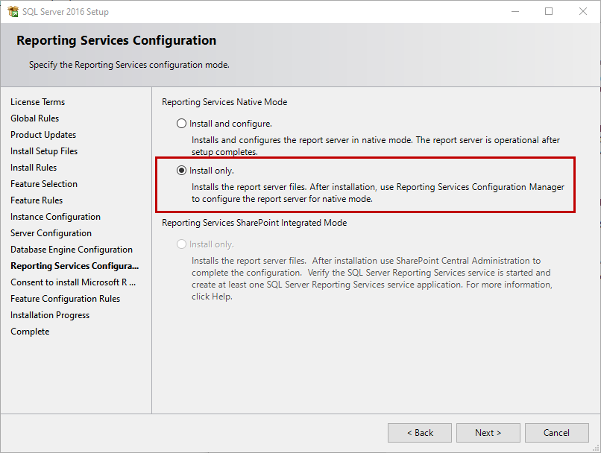
Task: Click the Back button
Action: [x=420, y=433]
